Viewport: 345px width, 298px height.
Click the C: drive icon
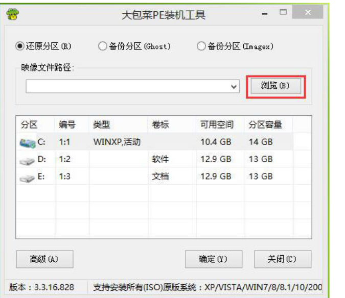click(x=27, y=143)
